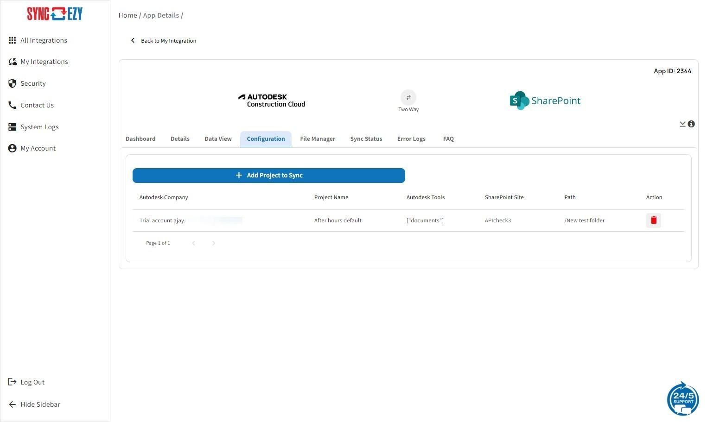Screen dimensions: 707x422
Task: Open the File Manager tab
Action: (x=318, y=139)
